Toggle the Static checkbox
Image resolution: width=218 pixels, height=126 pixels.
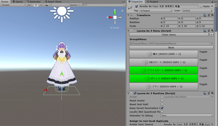point(201,6)
